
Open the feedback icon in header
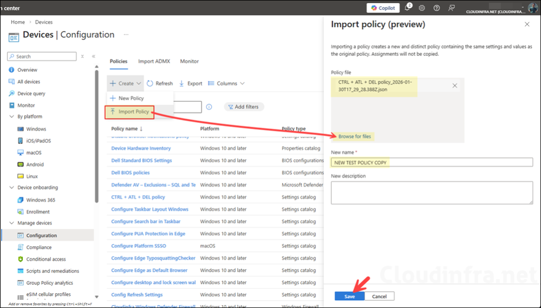pyautogui.click(x=451, y=8)
